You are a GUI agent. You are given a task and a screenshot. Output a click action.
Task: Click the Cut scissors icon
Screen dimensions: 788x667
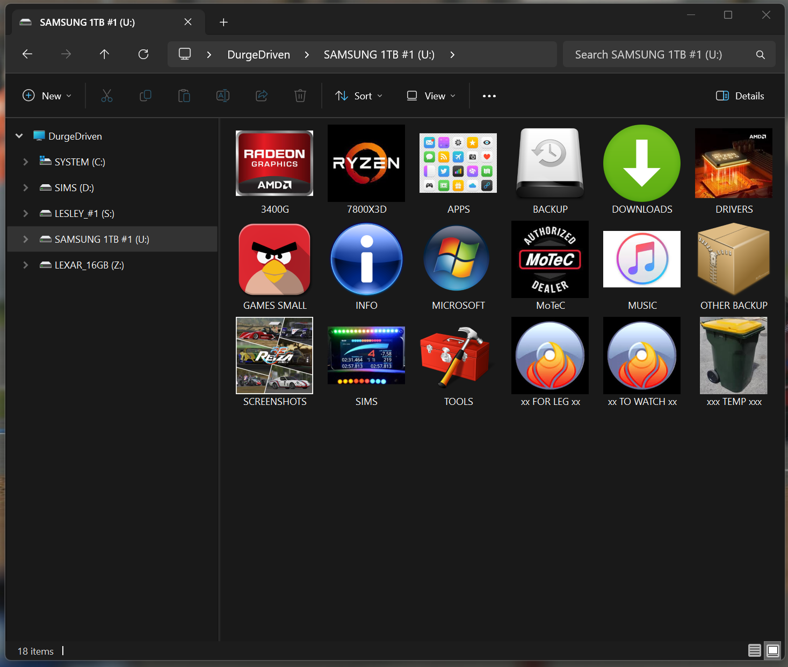click(107, 96)
